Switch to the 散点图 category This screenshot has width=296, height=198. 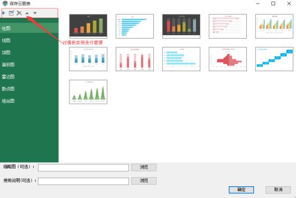pyautogui.click(x=29, y=89)
